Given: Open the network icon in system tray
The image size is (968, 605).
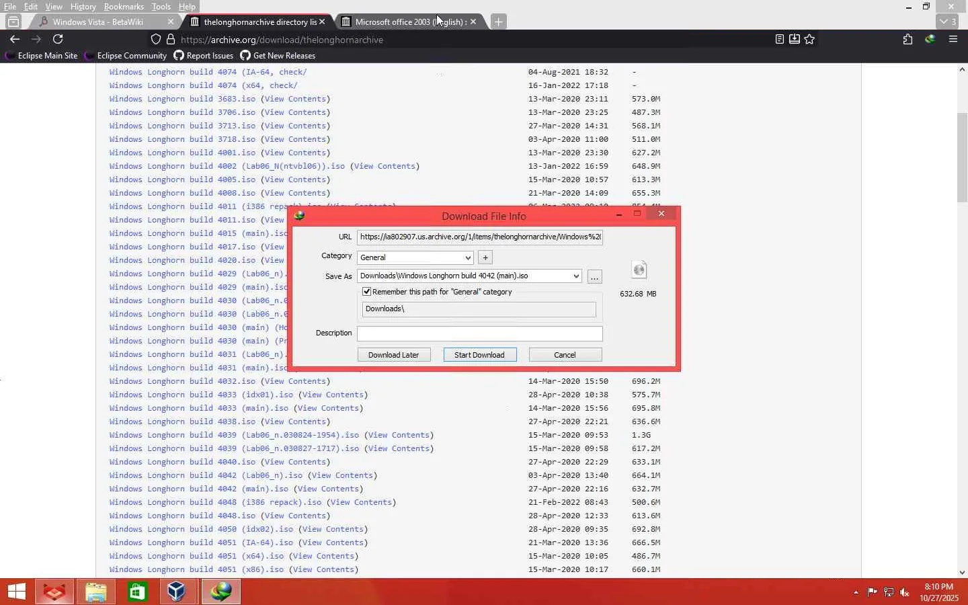Looking at the screenshot, I should (x=889, y=592).
